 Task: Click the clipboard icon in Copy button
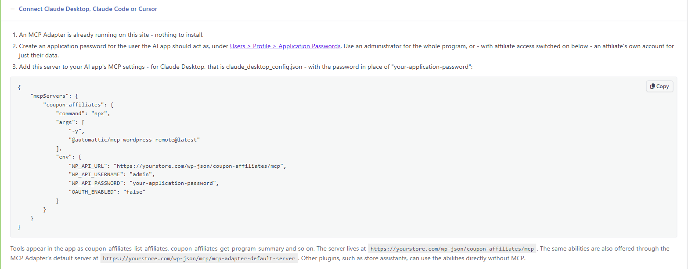(x=652, y=86)
